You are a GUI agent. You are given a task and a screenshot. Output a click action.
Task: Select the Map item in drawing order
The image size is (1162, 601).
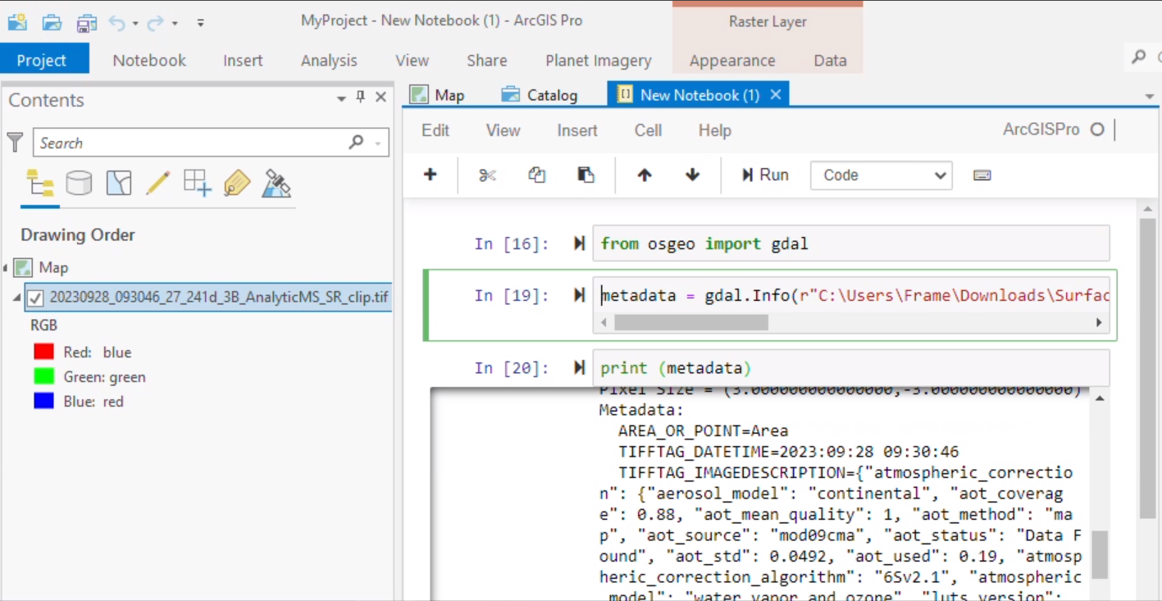click(54, 267)
